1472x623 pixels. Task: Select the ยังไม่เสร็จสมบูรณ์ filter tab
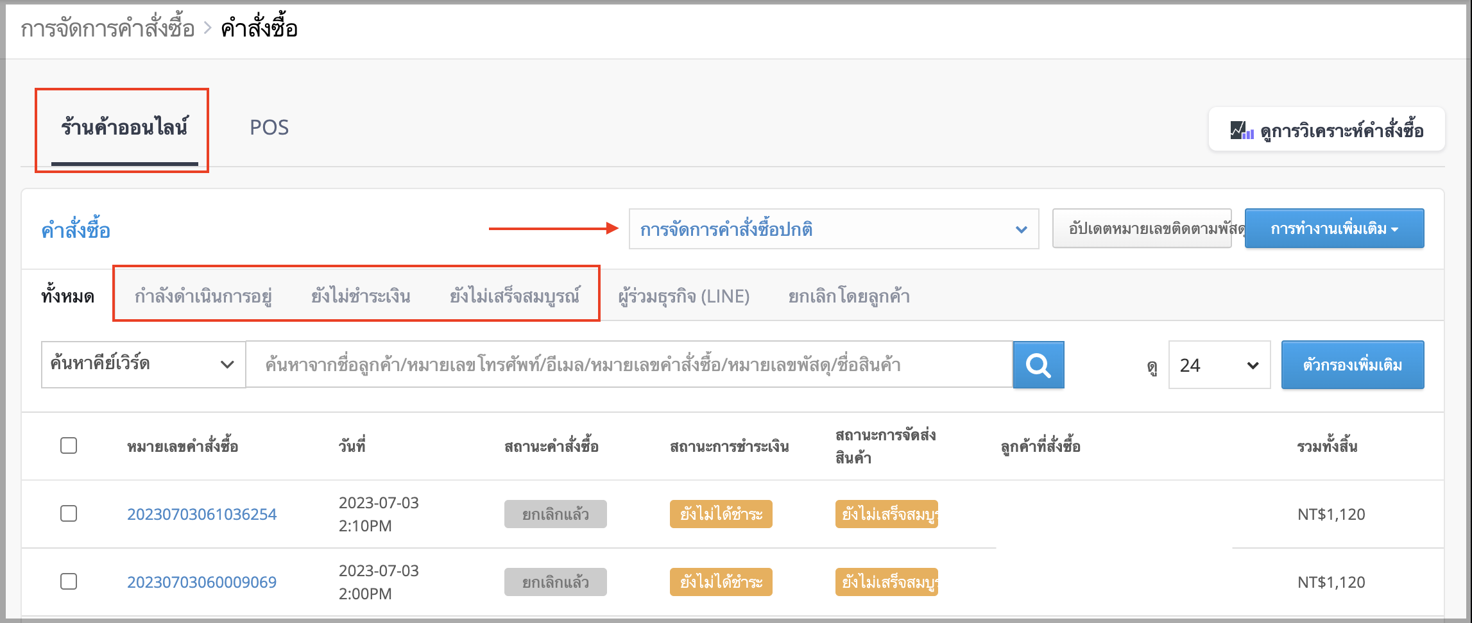point(515,296)
